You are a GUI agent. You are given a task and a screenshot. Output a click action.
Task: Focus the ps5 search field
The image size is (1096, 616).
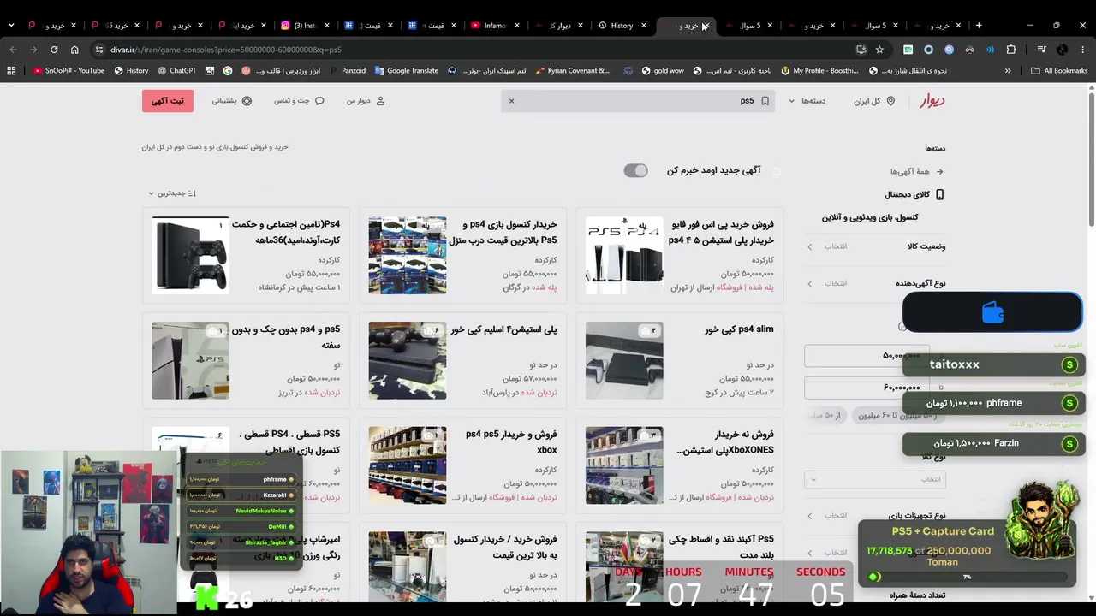point(638,101)
